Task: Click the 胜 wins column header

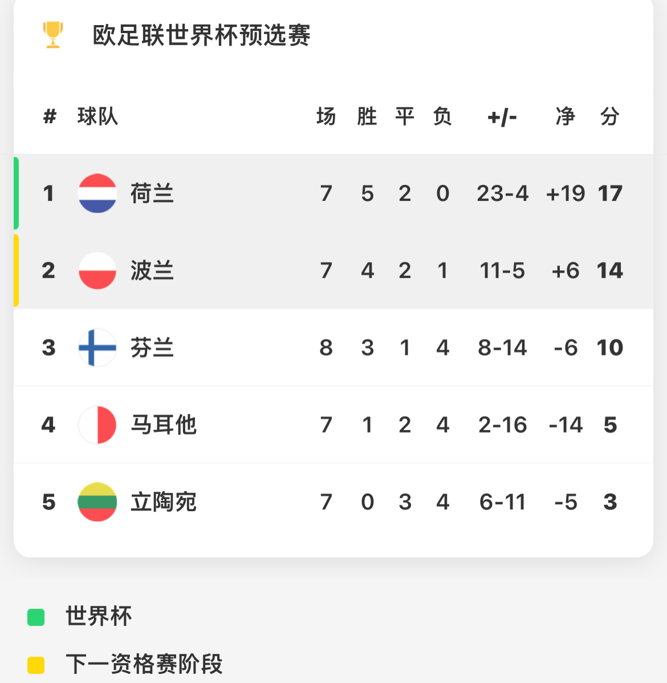Action: 367,117
